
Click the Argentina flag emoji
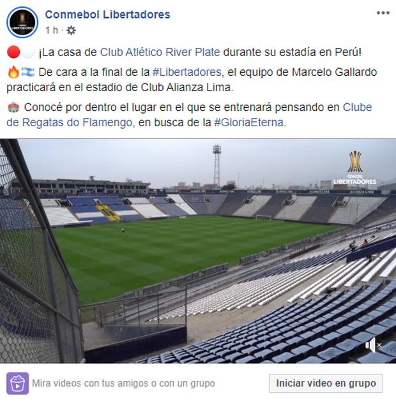click(x=28, y=72)
